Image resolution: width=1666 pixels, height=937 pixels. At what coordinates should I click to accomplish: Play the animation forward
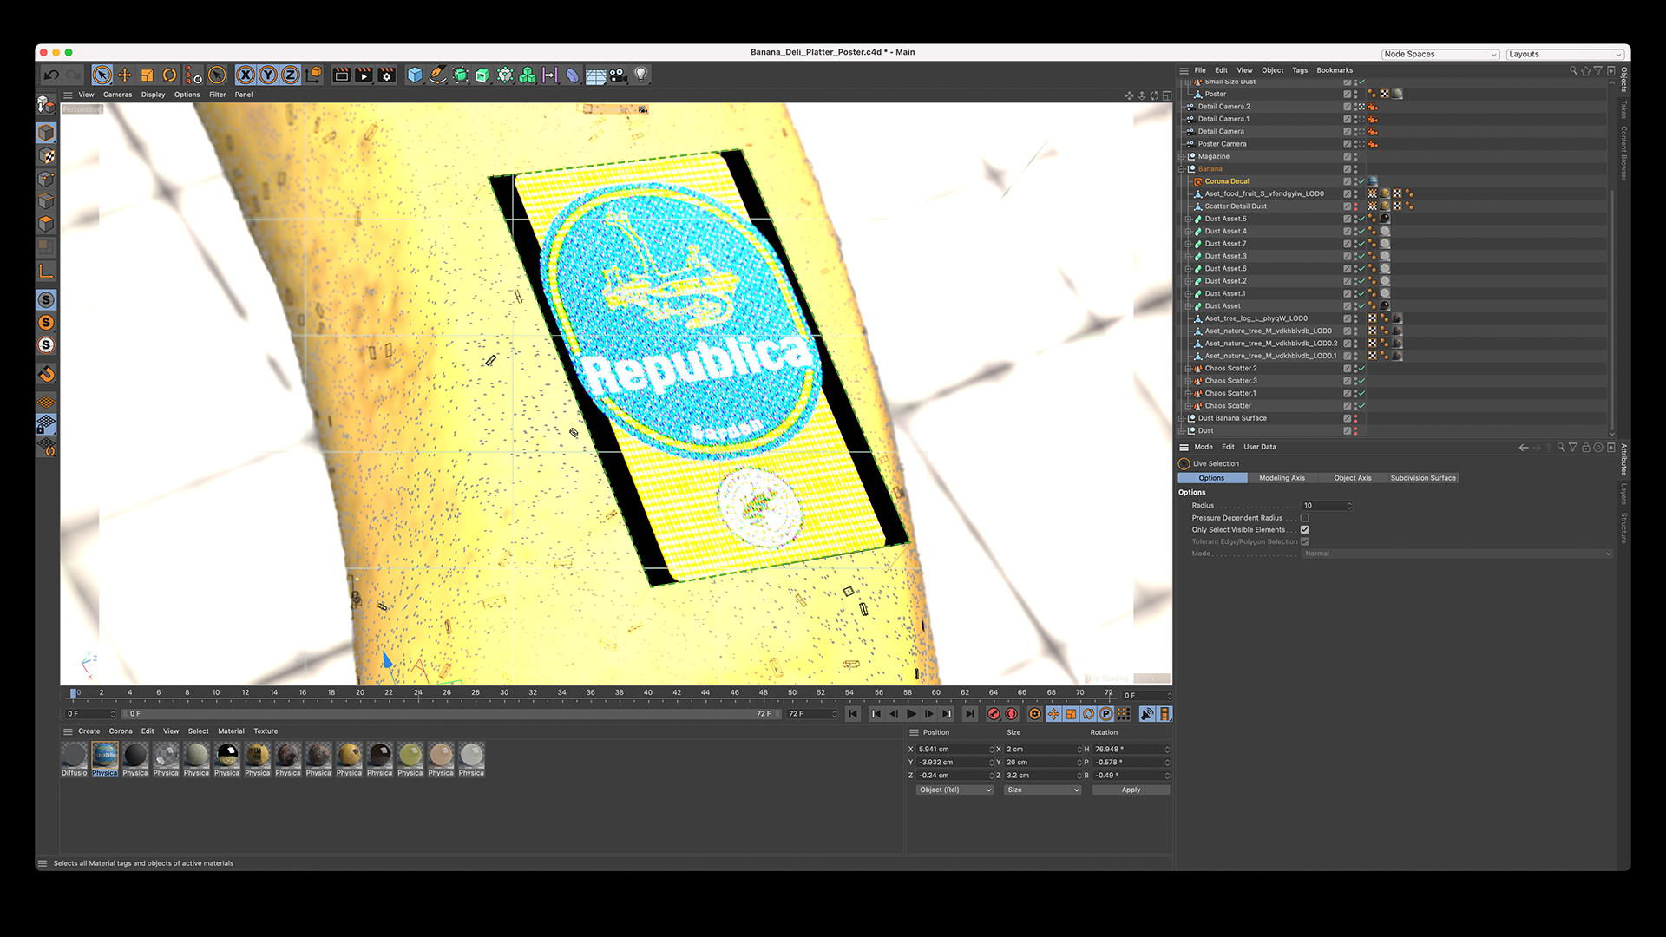pyautogui.click(x=911, y=714)
